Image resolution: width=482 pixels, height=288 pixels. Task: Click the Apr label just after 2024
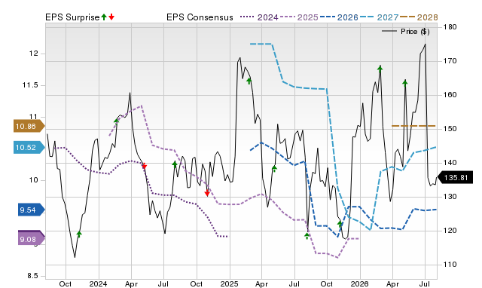(131, 283)
